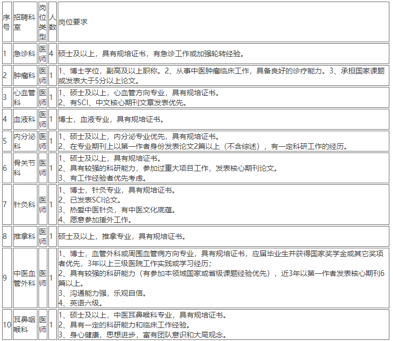This screenshot has width=393, height=341.
Task: Select the 骨关节科 department cell
Action: [24, 168]
